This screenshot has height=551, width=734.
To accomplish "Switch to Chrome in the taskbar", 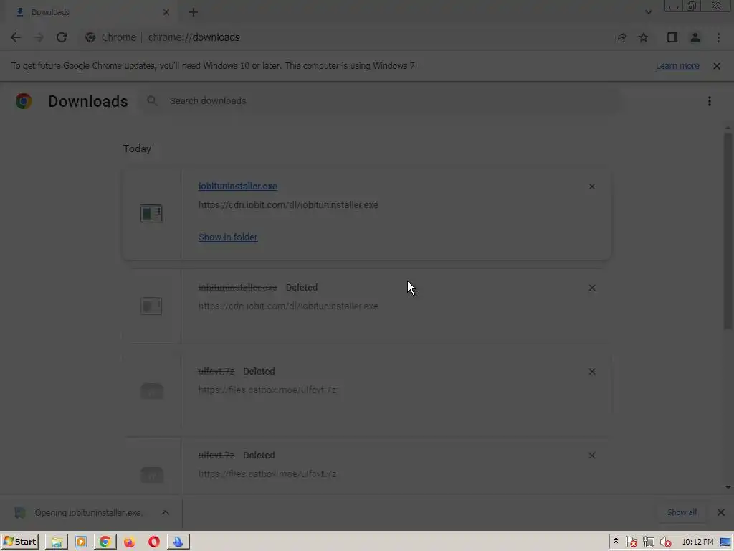I will pos(105,542).
